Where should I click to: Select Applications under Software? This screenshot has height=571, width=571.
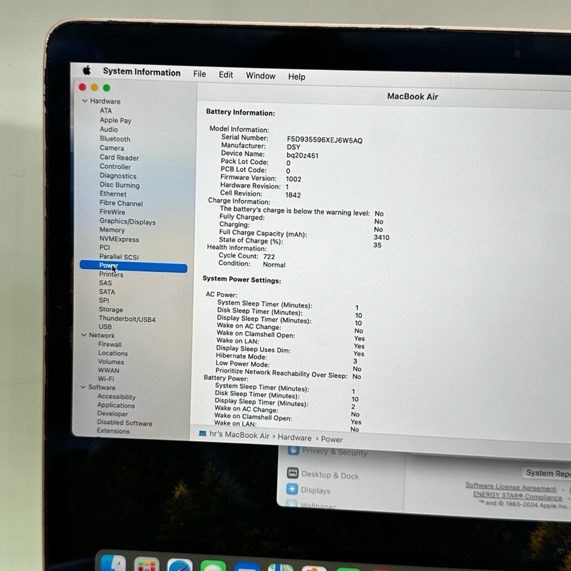116,405
